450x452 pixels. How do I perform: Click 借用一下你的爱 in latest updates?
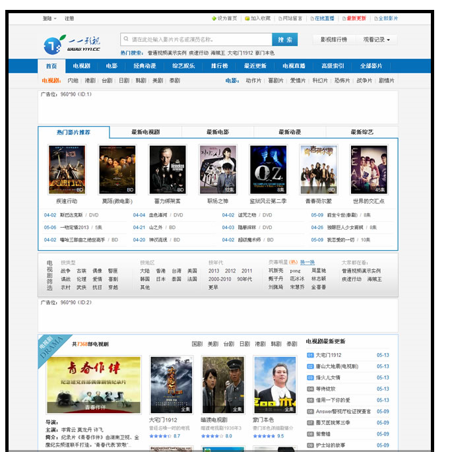pyautogui.click(x=333, y=400)
